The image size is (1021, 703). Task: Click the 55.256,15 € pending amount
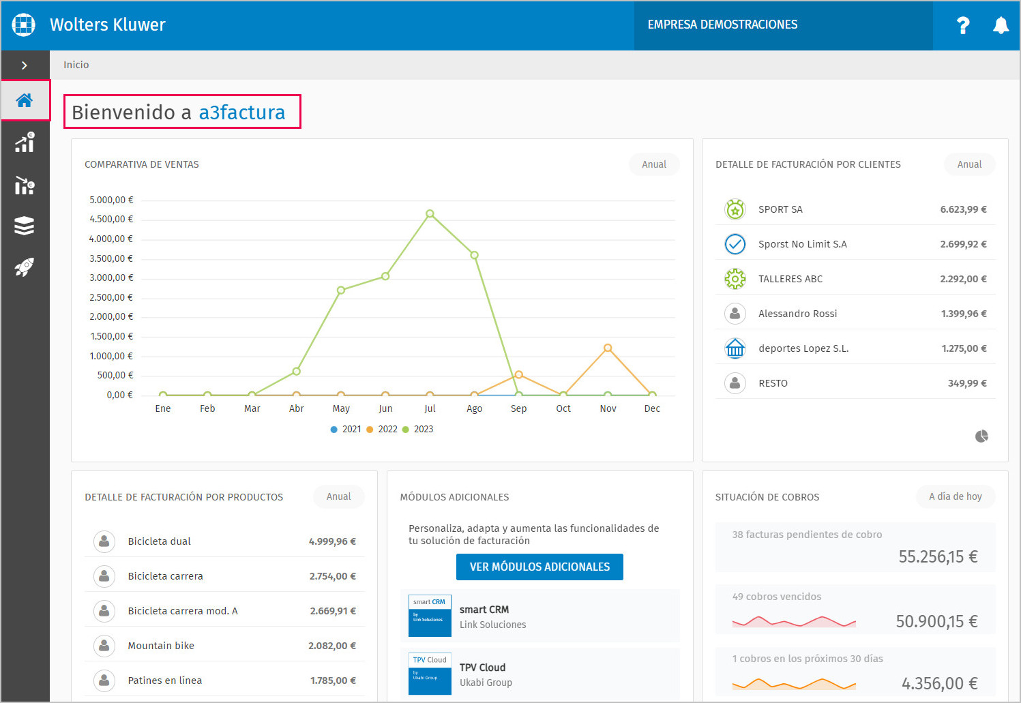[x=938, y=557]
